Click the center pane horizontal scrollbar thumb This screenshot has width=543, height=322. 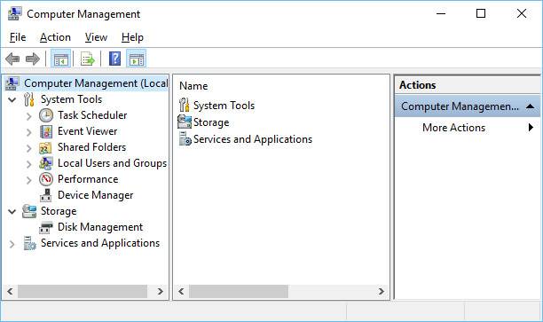tap(239, 291)
